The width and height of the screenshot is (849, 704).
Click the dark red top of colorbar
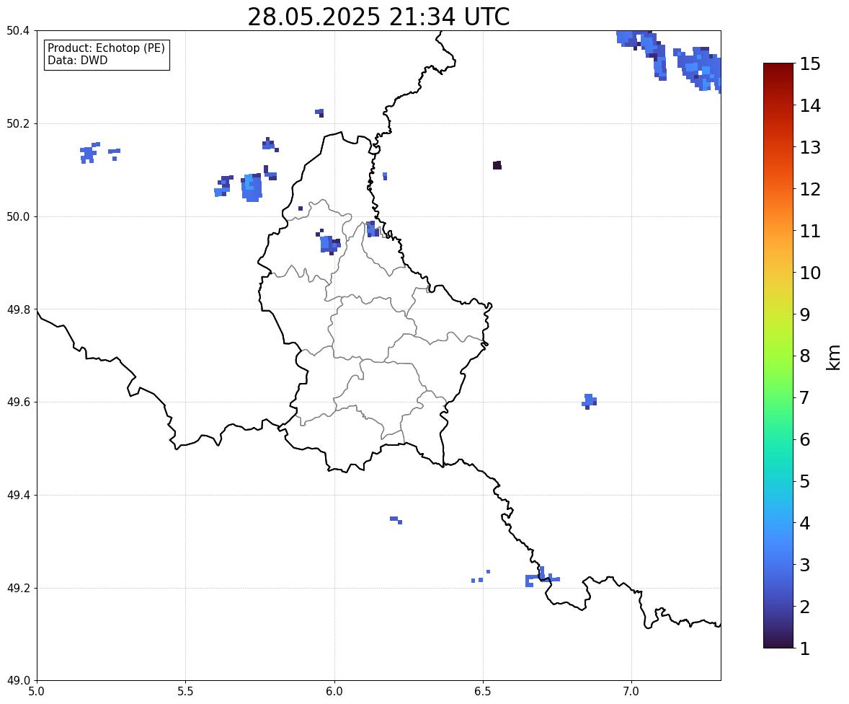pos(778,71)
